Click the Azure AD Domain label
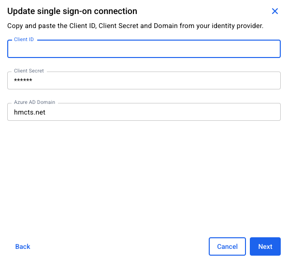 [x=34, y=102]
